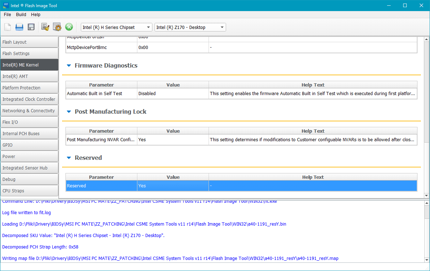Click the Disabled value of Automatic Built in Self Test

173,94
